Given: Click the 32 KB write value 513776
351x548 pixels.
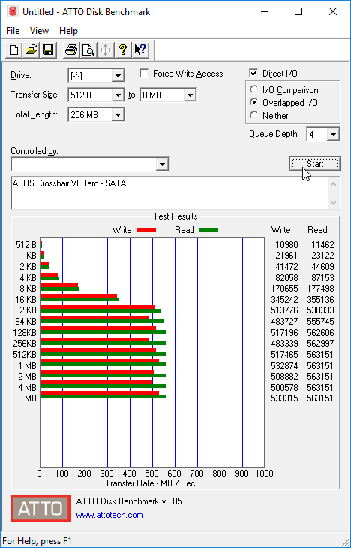Looking at the screenshot, I should point(284,310).
